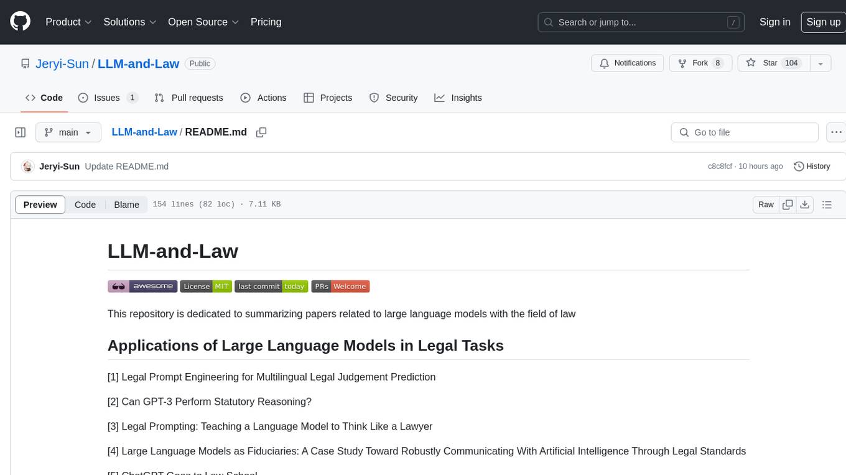The height and width of the screenshot is (475, 846).
Task: Switch to the Actions tab
Action: (263, 98)
